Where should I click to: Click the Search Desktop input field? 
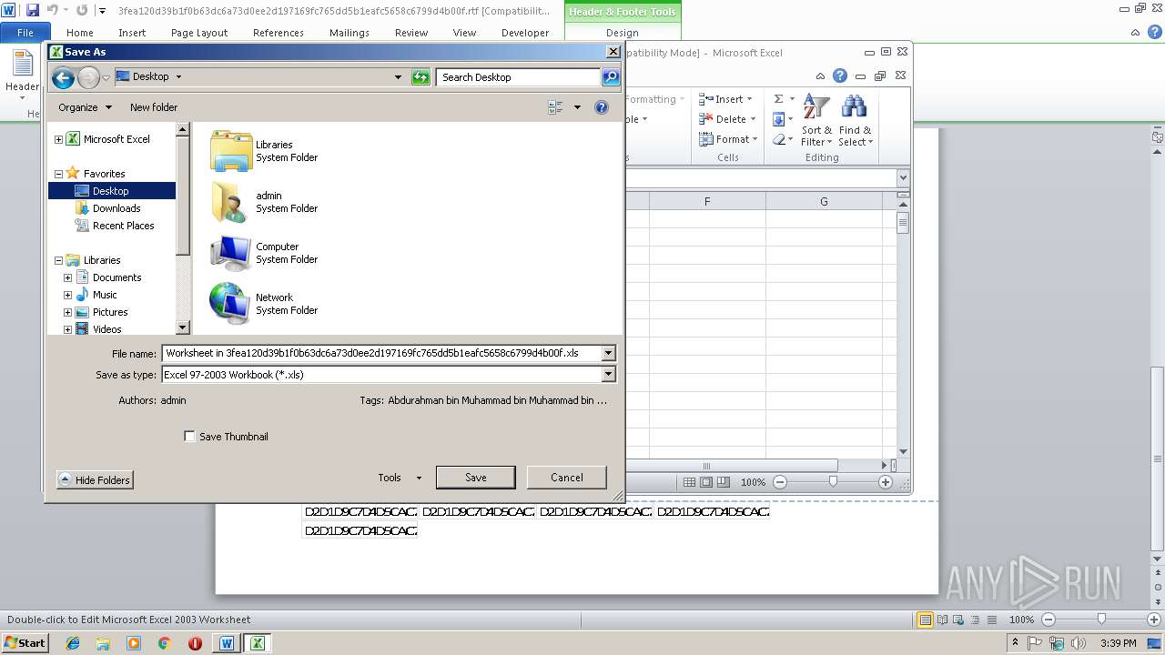(519, 77)
